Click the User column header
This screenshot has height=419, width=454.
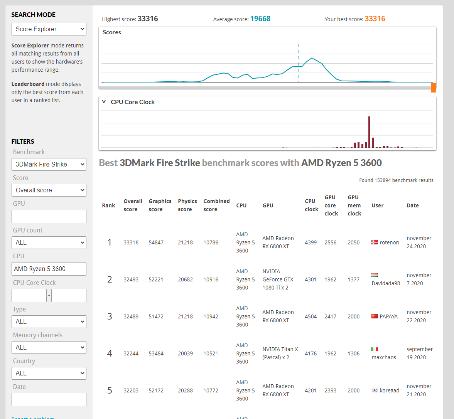click(x=378, y=205)
